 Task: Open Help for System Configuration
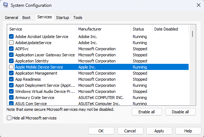[188, 131]
